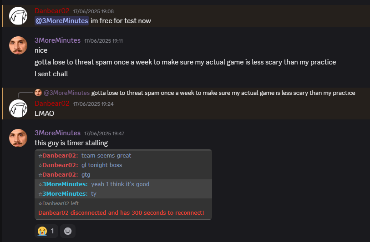The image size is (370, 242).
Task: Toggle the crying emoji reaction
Action: click(x=46, y=231)
